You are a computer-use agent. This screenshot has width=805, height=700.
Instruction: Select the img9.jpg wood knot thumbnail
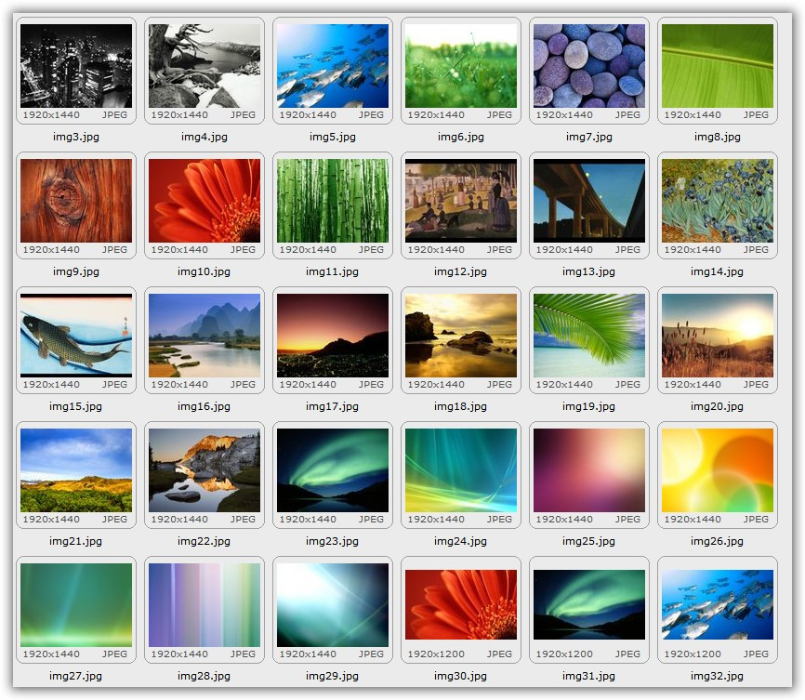pyautogui.click(x=76, y=201)
